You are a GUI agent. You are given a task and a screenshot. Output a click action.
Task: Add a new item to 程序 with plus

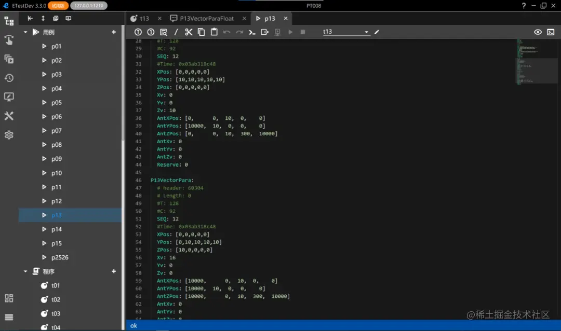coord(114,271)
